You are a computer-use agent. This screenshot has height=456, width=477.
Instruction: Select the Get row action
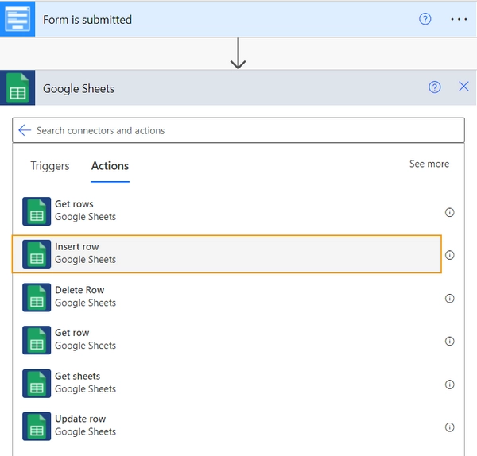227,340
